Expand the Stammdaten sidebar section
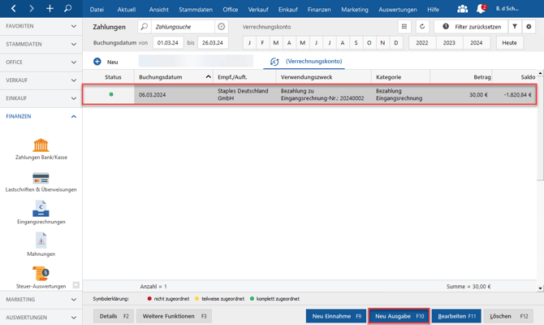544x325 pixels. [41, 44]
